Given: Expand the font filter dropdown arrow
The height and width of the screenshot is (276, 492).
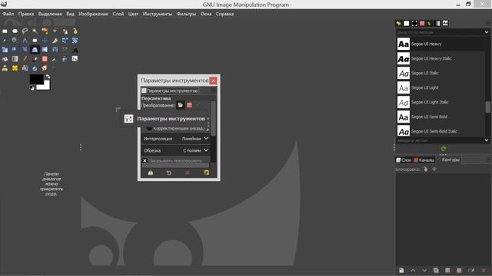Looking at the screenshot, I should click(487, 32).
